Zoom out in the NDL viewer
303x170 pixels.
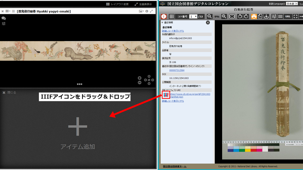click(209, 17)
